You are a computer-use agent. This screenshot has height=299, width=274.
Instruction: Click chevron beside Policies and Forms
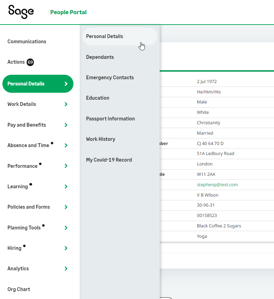point(66,207)
